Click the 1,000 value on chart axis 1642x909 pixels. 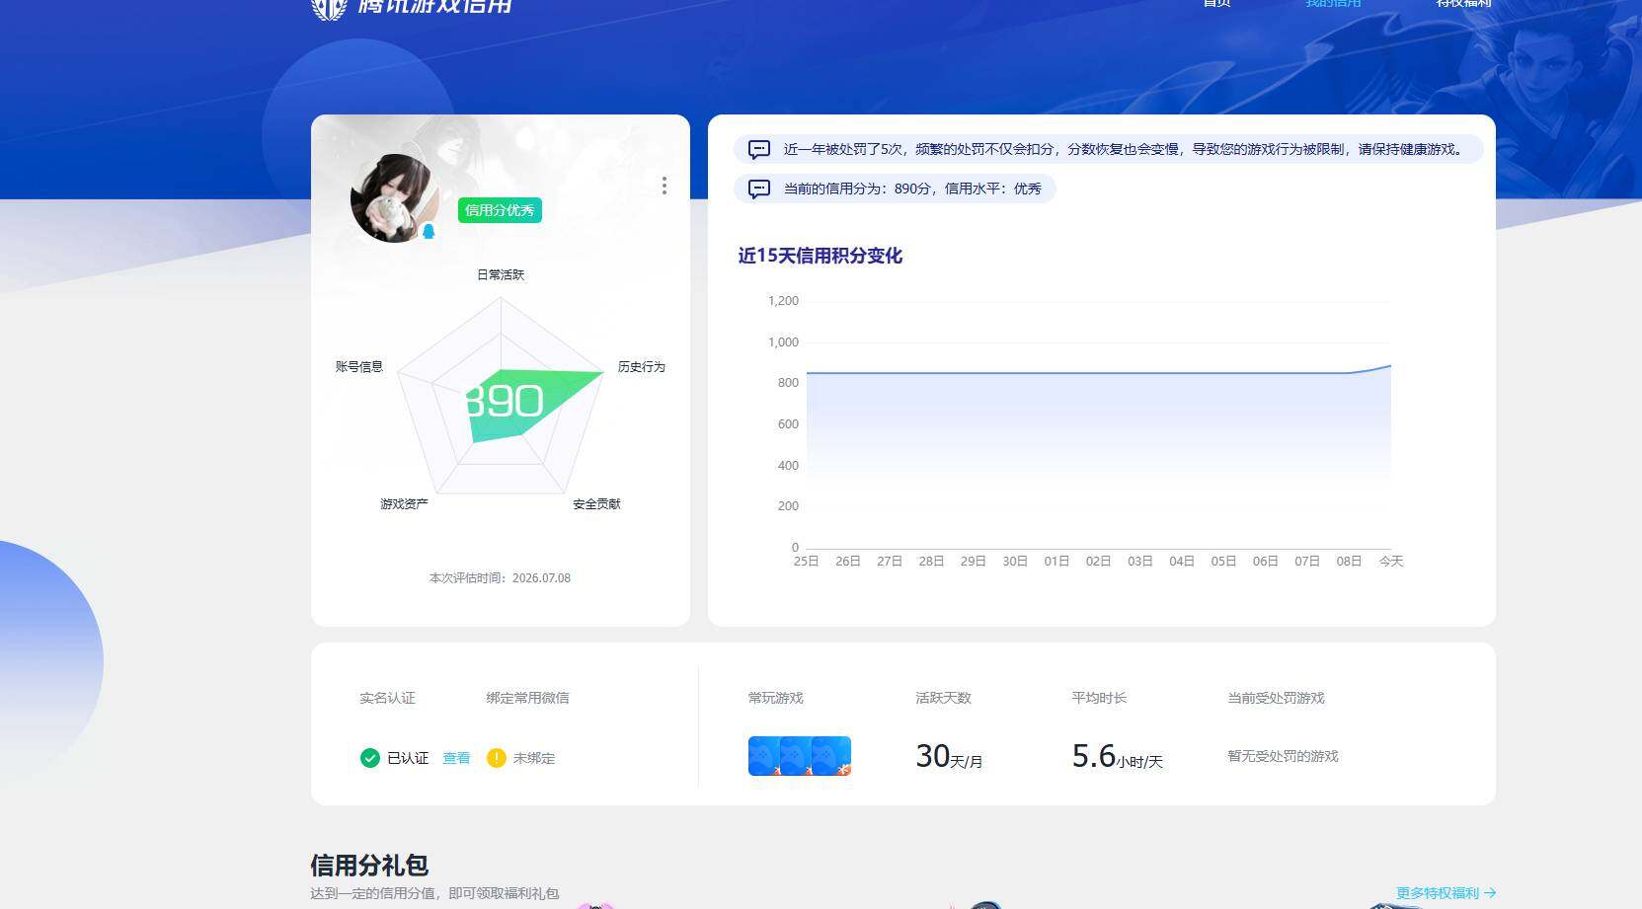pos(784,342)
